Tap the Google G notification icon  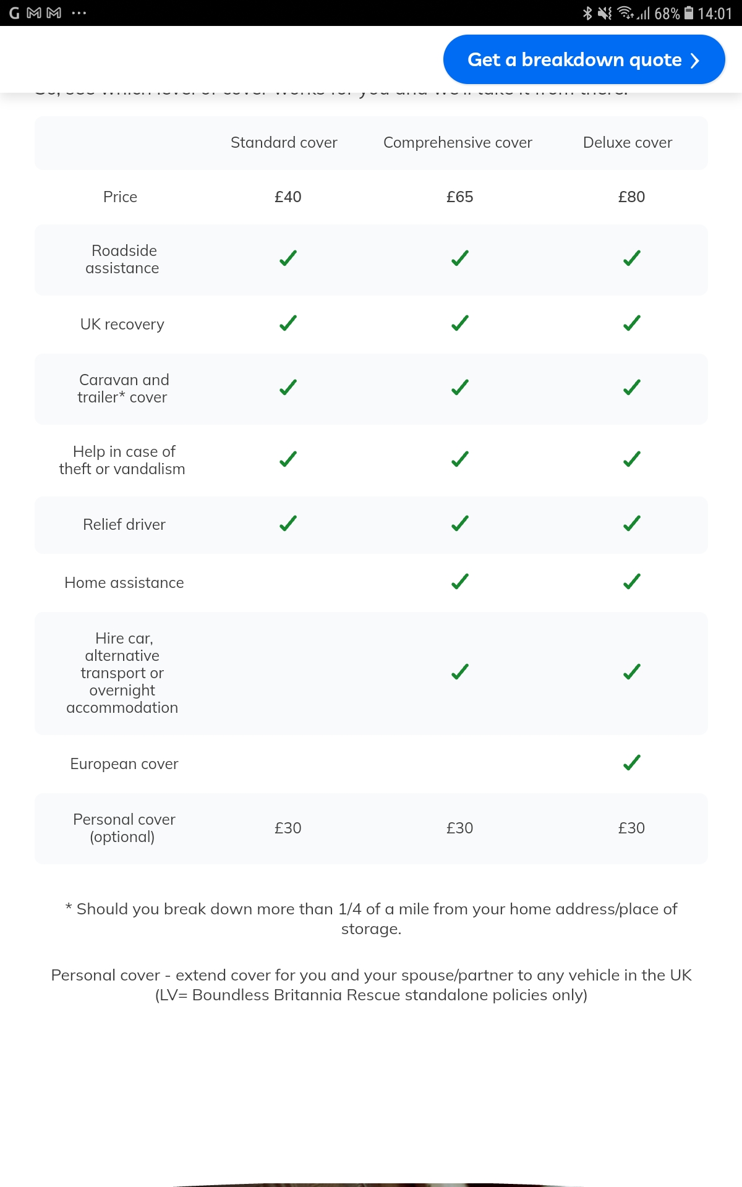pyautogui.click(x=14, y=13)
